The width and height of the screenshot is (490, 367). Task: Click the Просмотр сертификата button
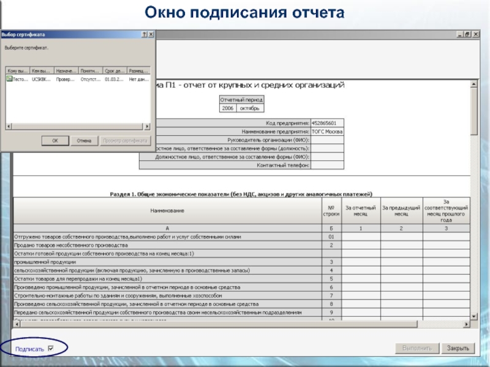(125, 140)
